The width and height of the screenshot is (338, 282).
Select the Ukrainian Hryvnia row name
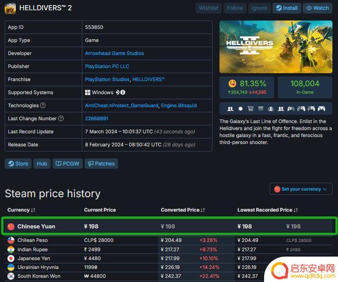point(38,267)
